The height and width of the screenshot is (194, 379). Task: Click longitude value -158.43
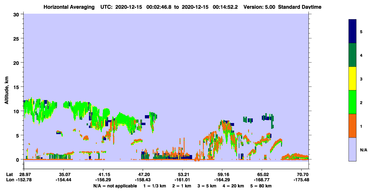tap(143, 180)
